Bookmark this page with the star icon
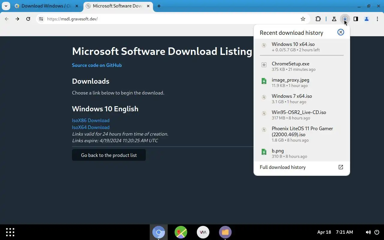Image resolution: width=384 pixels, height=240 pixels. click(303, 19)
